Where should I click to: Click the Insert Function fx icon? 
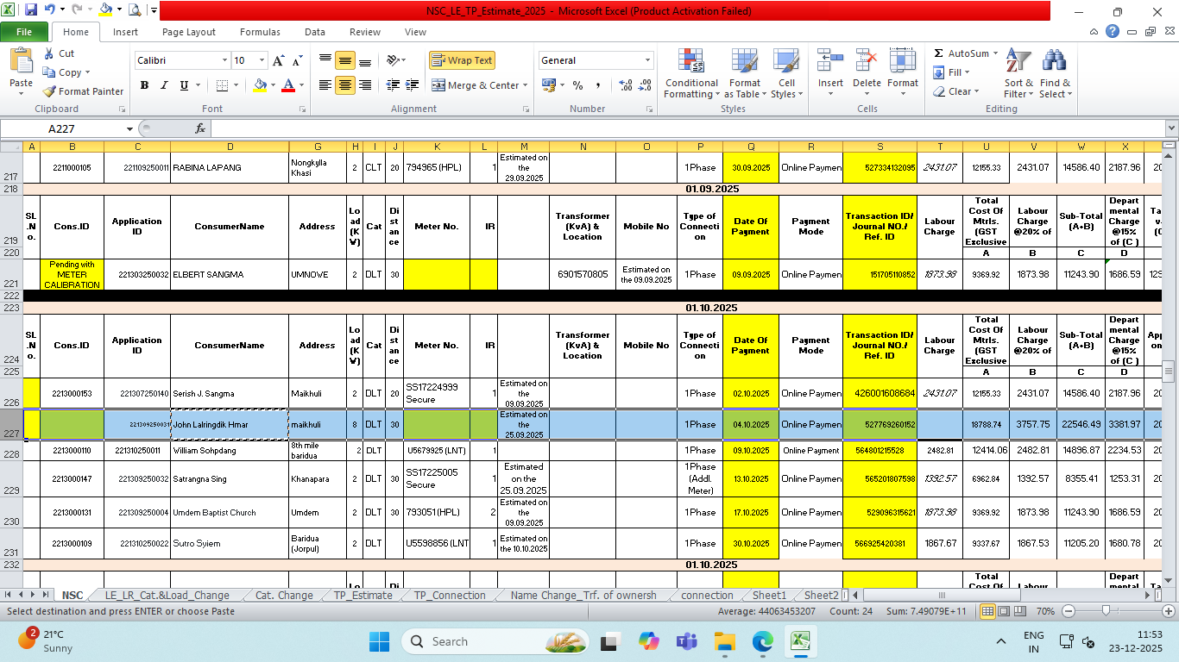pyautogui.click(x=200, y=128)
